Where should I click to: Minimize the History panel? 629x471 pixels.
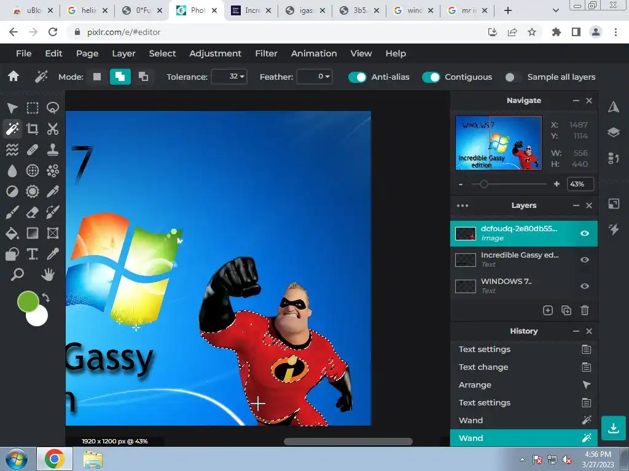(x=576, y=331)
